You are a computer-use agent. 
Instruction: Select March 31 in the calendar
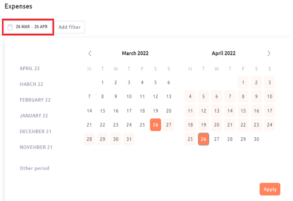129,139
